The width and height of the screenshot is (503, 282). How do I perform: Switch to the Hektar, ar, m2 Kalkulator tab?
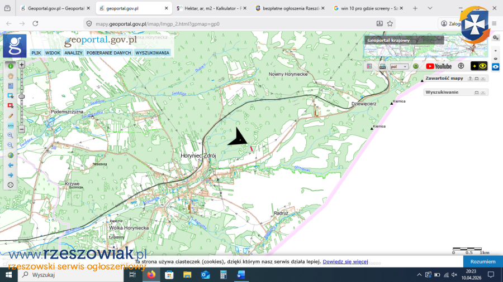tap(208, 8)
